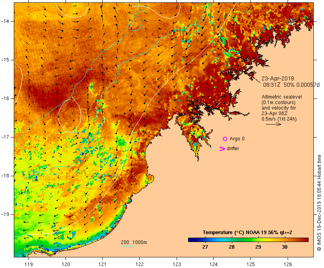Click the text 08:31Z 50% 0.00057d
The width and height of the screenshot is (324, 268).
(x=291, y=85)
